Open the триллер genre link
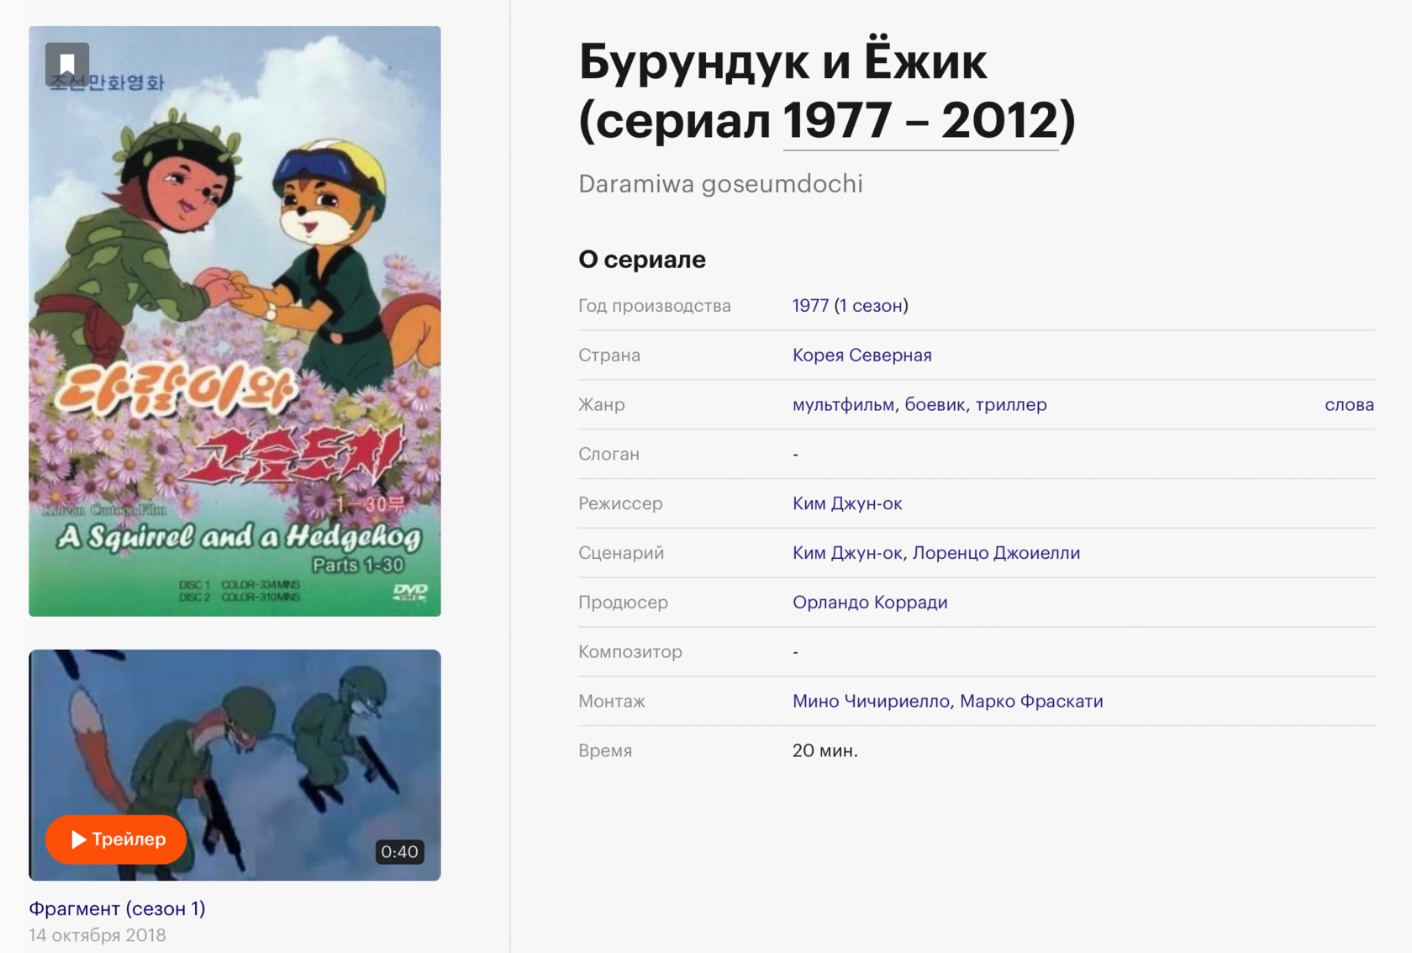Viewport: 1412px width, 953px height. tap(1011, 404)
